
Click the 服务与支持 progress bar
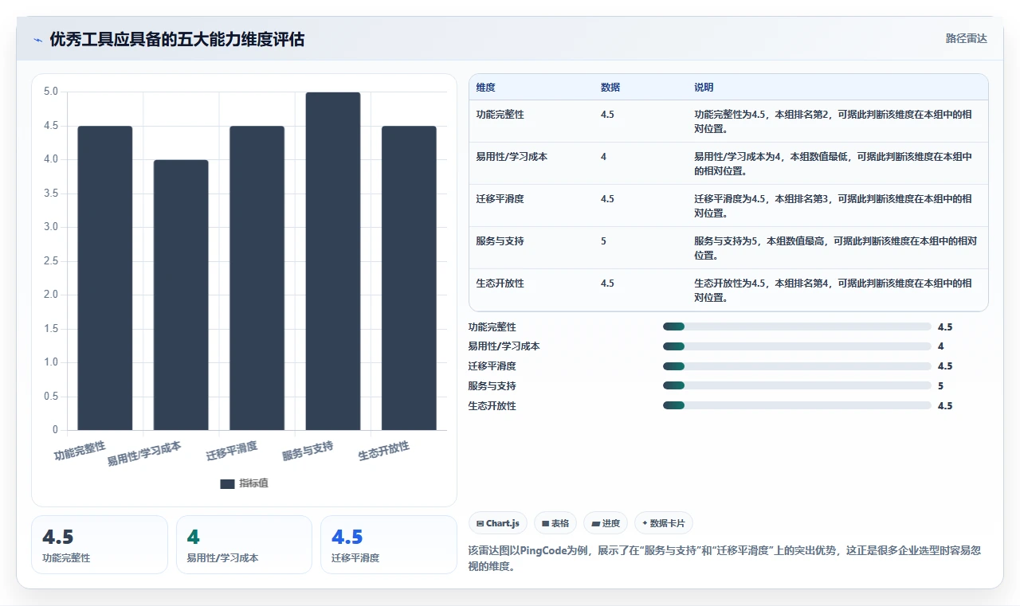coord(797,385)
